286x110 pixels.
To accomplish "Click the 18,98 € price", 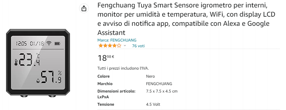I will [106, 58].
